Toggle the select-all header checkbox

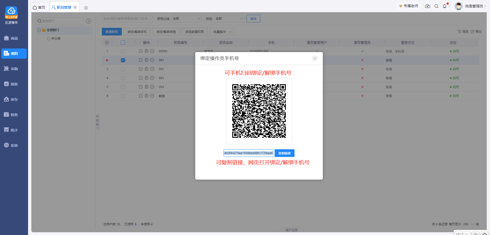123,43
